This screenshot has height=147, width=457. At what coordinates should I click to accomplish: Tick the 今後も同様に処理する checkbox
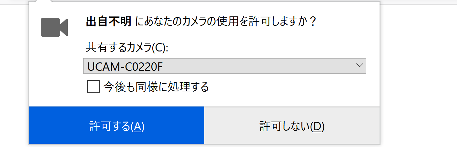[93, 87]
